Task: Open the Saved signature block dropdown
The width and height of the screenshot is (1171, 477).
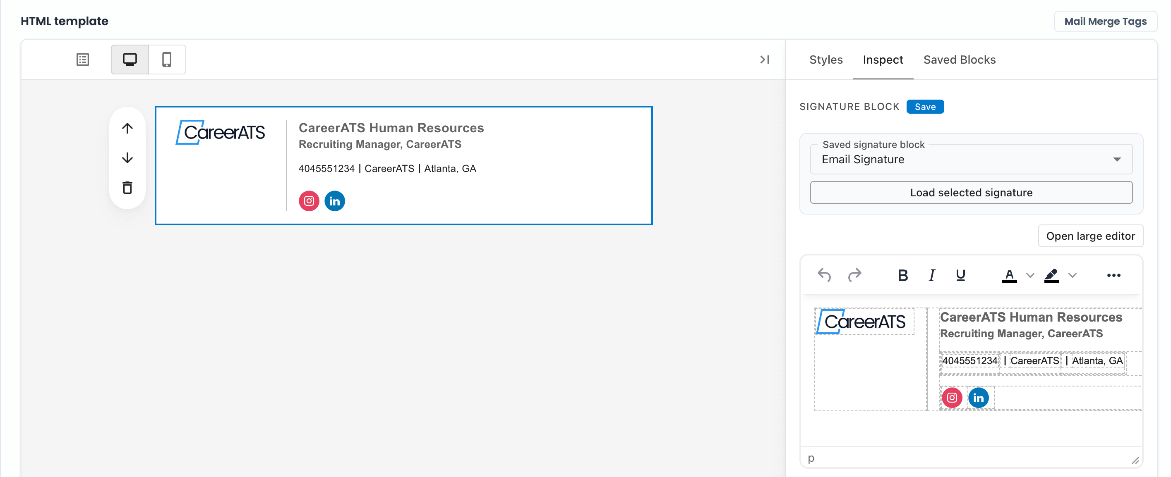Action: [x=971, y=159]
